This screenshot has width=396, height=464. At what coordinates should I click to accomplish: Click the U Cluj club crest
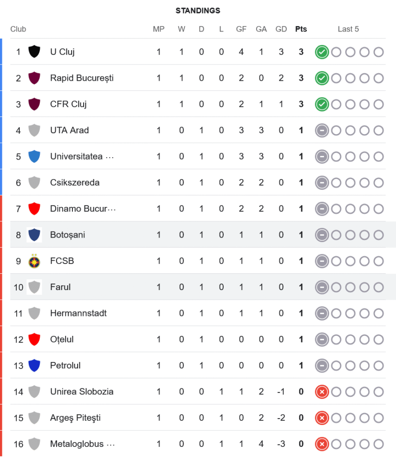[x=34, y=52]
